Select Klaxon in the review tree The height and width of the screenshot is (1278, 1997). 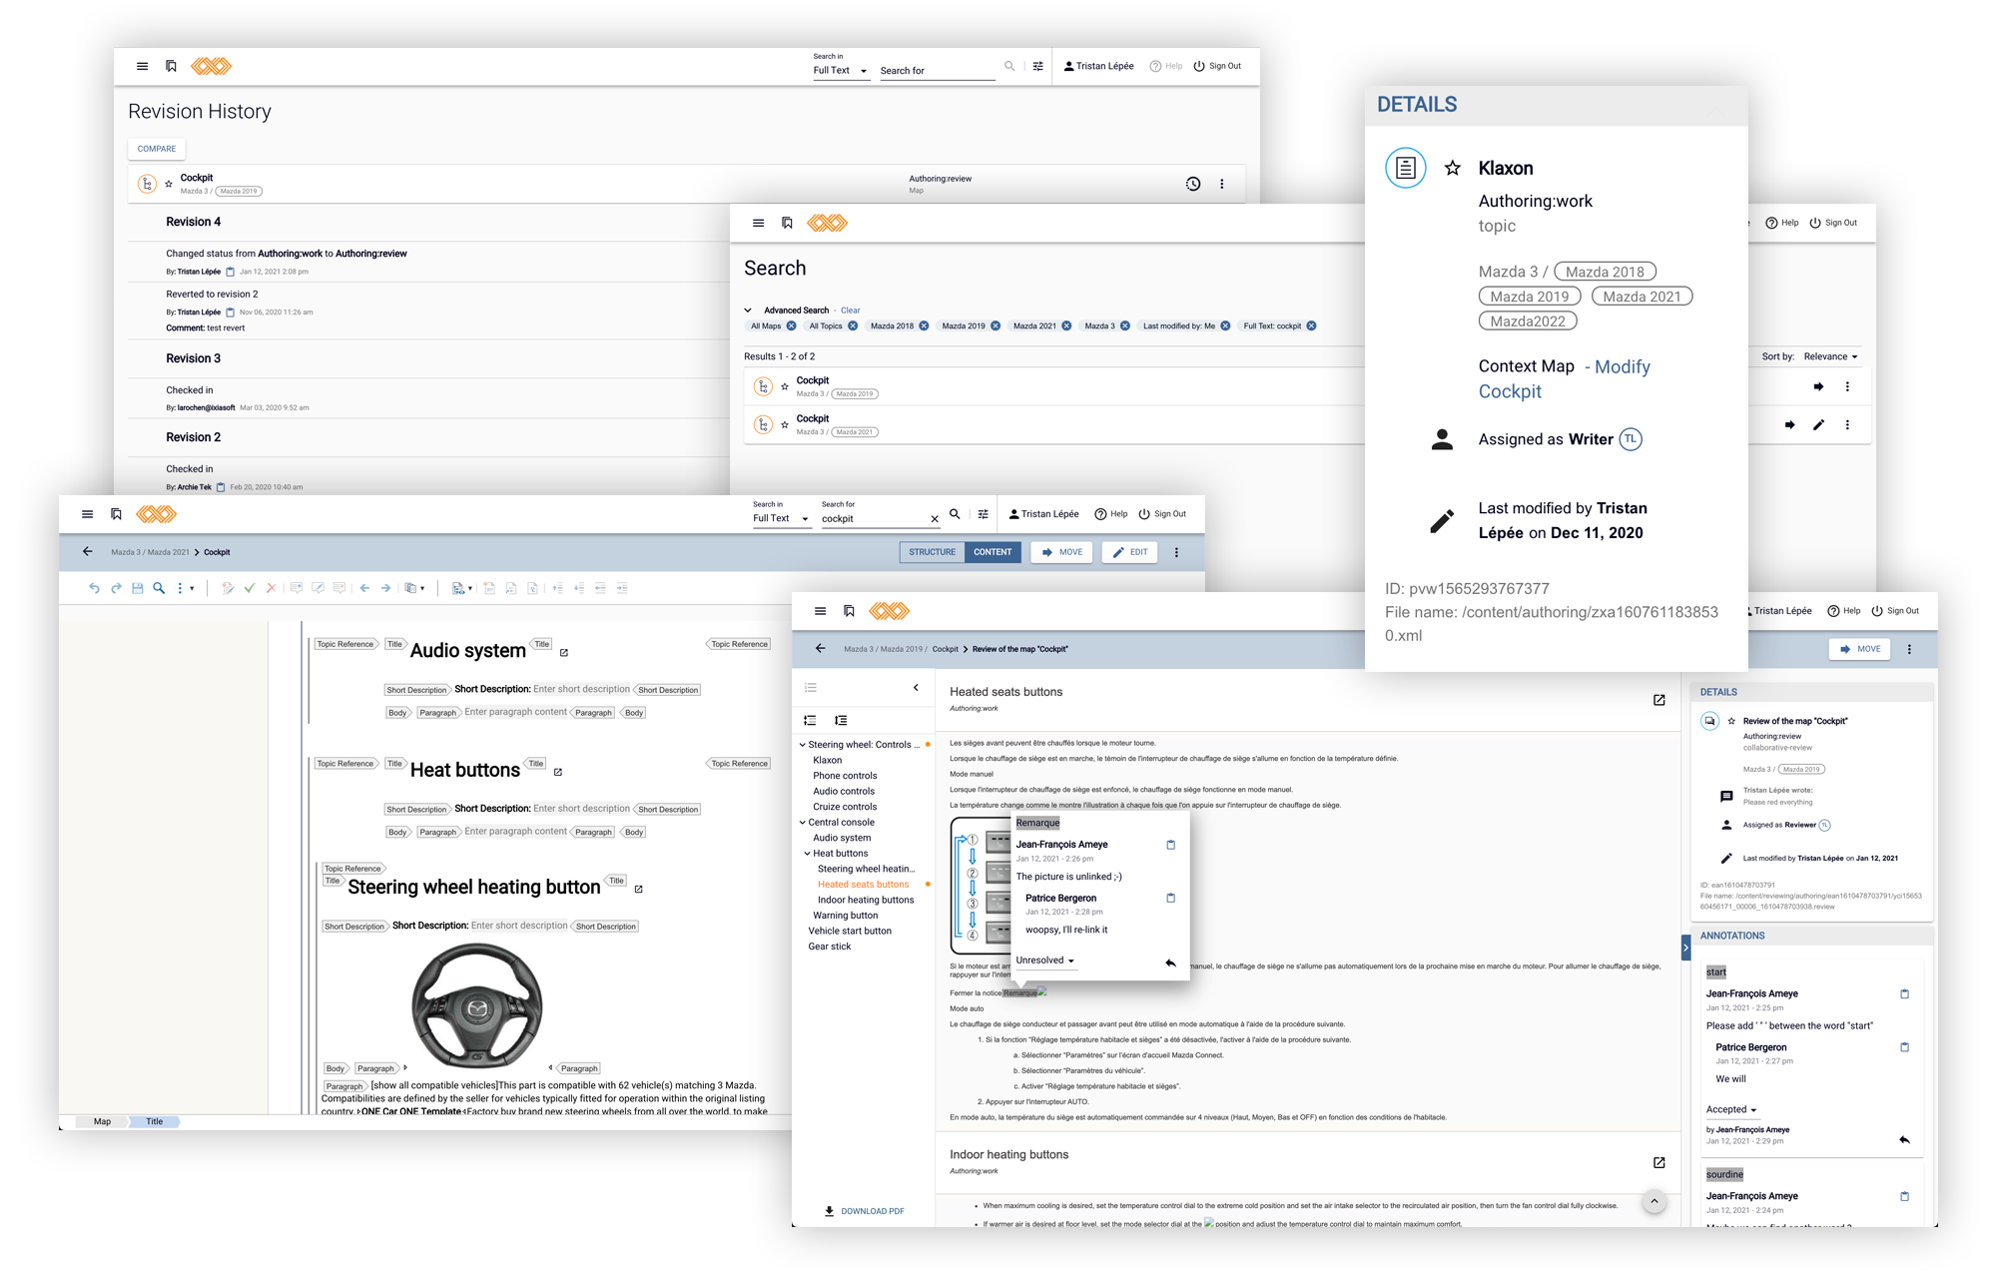[x=827, y=760]
